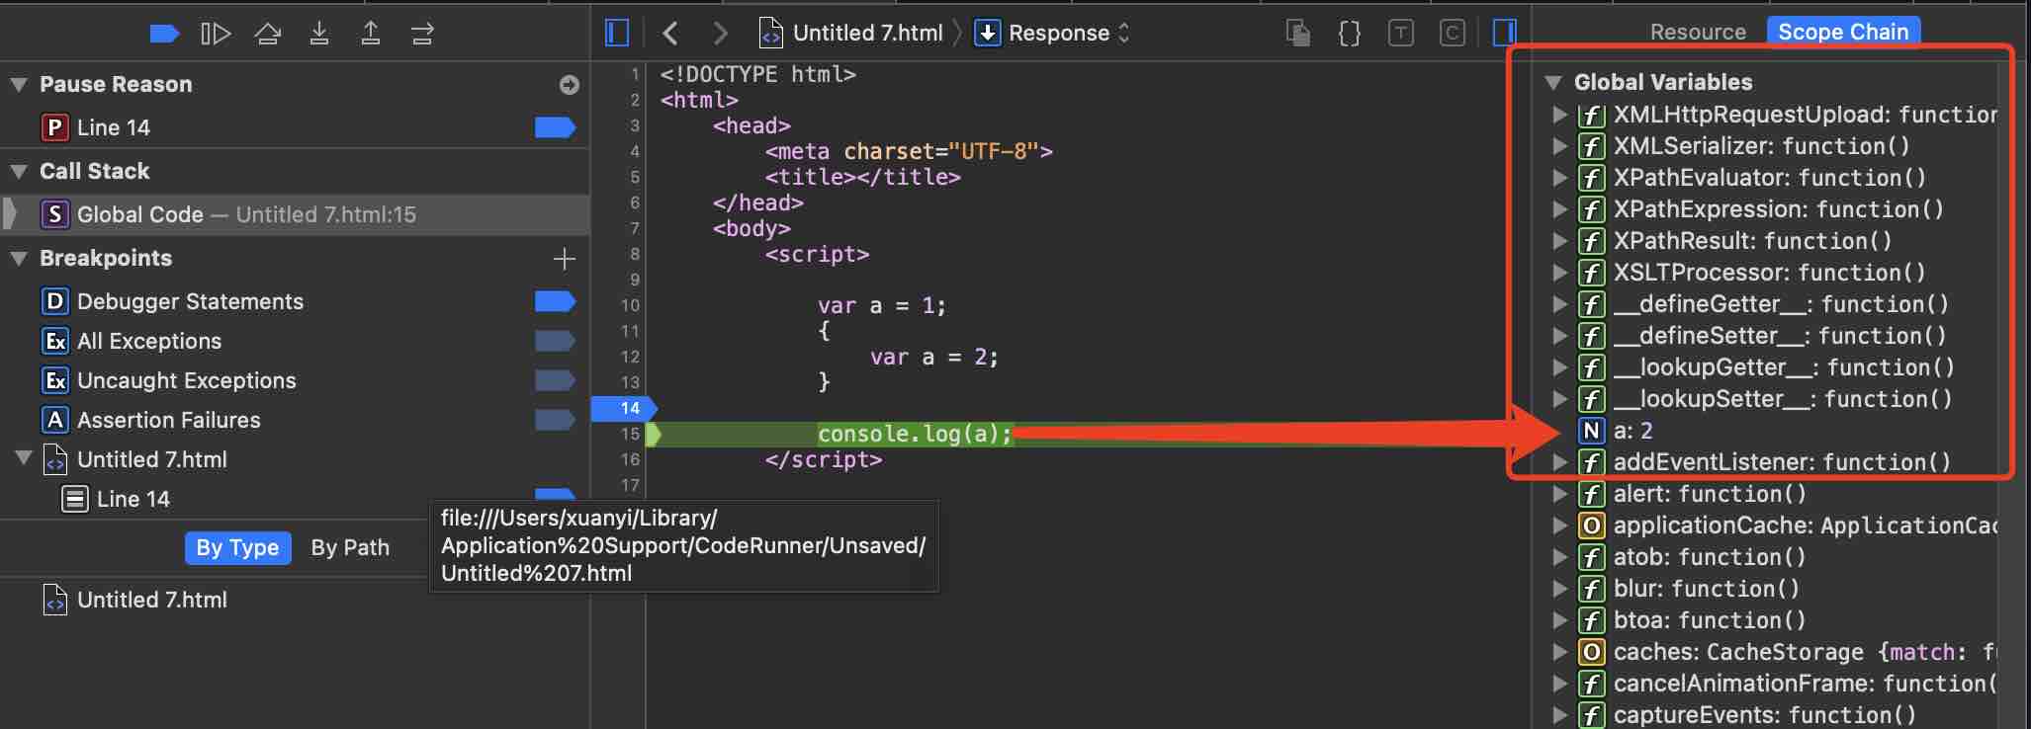Toggle the All Exceptions breakpoint
Screen dimensions: 2031x729
pyautogui.click(x=555, y=341)
